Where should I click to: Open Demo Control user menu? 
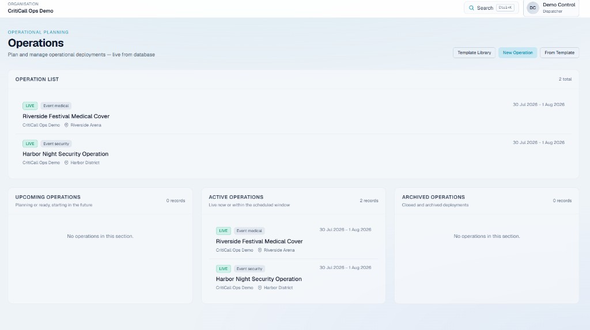click(551, 8)
